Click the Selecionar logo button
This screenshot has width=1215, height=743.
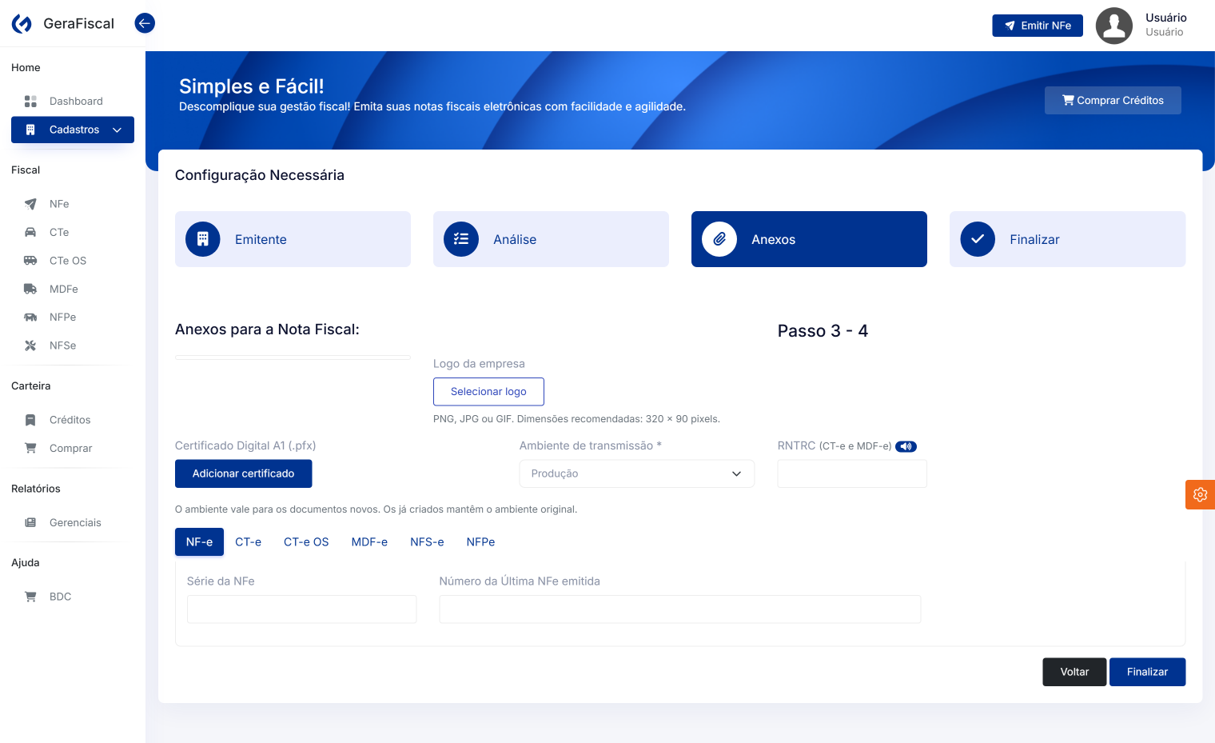tap(488, 392)
